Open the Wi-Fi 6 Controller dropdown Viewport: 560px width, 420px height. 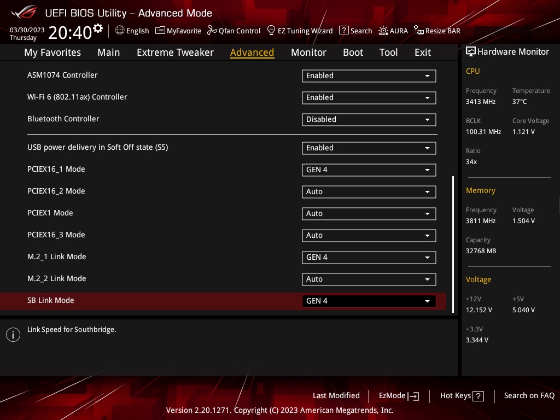click(369, 97)
